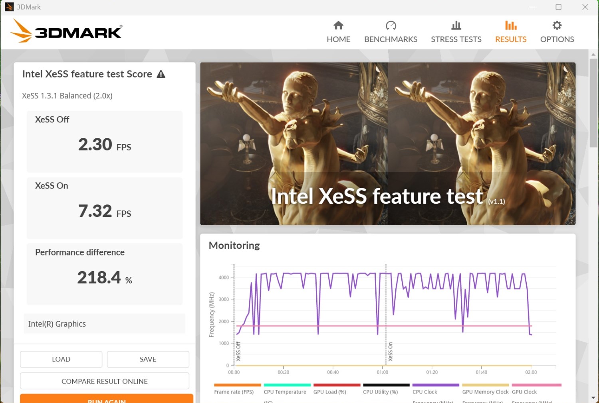Click the '(v1.1)' version text on banner
The image size is (599, 403).
[x=496, y=201]
